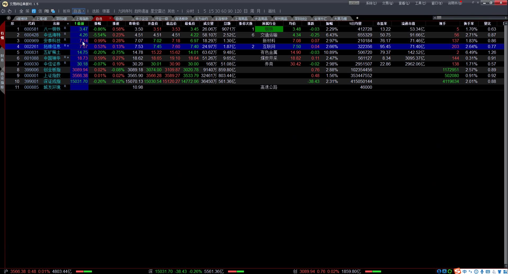Switch to the 主力合约 tab
508x274 pixels.
201,19
